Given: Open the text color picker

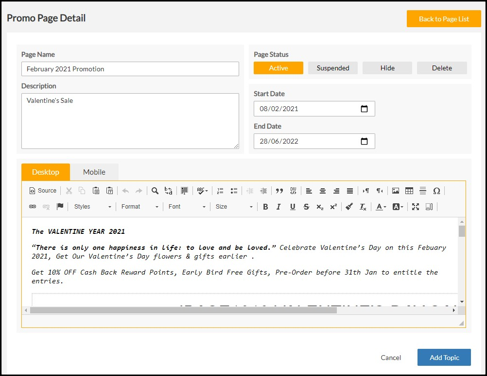Looking at the screenshot, I should tap(381, 207).
